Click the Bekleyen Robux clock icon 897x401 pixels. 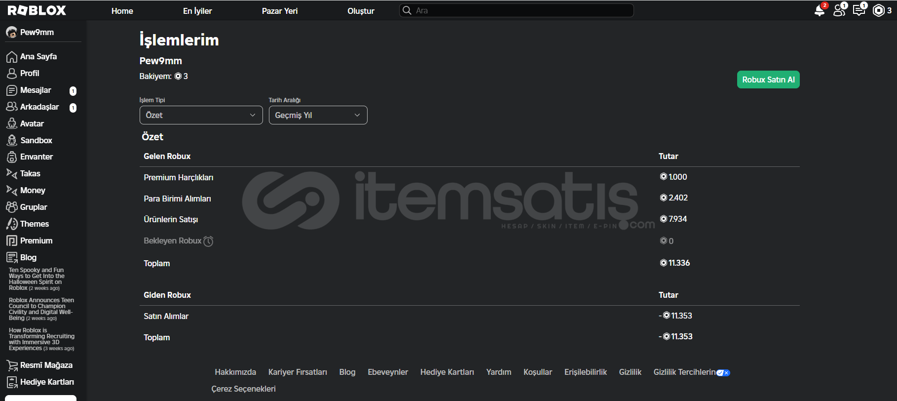[x=208, y=241]
